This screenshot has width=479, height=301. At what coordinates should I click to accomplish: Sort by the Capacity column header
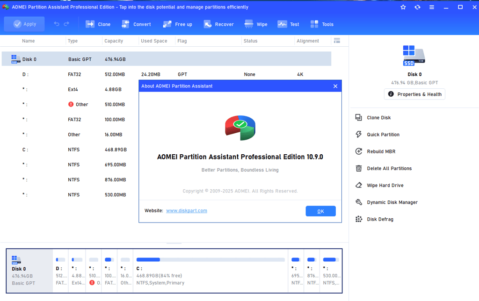coord(114,41)
